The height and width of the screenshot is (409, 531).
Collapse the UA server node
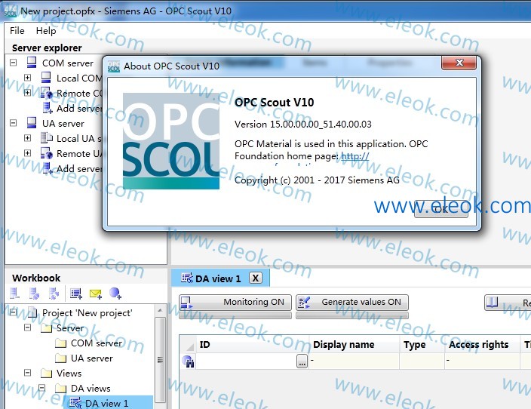(14, 123)
